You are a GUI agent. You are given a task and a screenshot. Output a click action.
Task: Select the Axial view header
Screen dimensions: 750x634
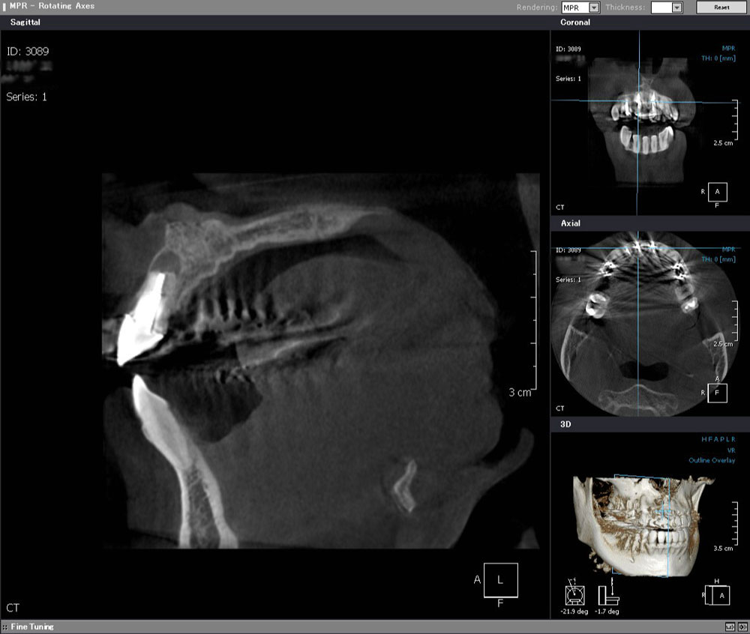(x=570, y=223)
